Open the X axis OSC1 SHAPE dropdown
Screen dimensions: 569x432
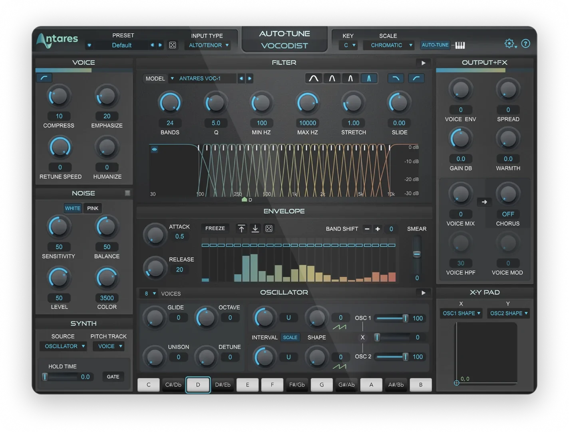point(461,313)
